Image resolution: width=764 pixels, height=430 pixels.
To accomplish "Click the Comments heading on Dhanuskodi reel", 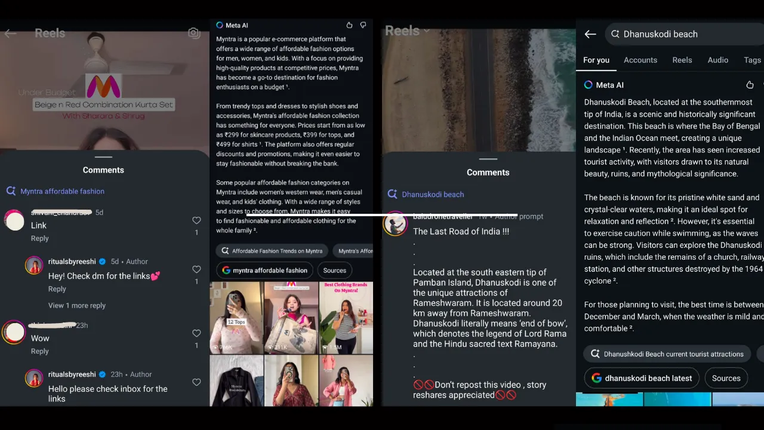I will coord(488,173).
